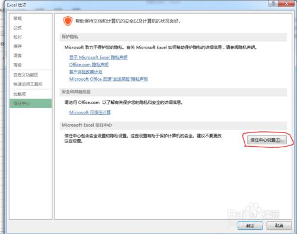Viewport: 297px width, 234px height.
Task: Open the Microsoft 可信任计算 link
Action: (90, 112)
